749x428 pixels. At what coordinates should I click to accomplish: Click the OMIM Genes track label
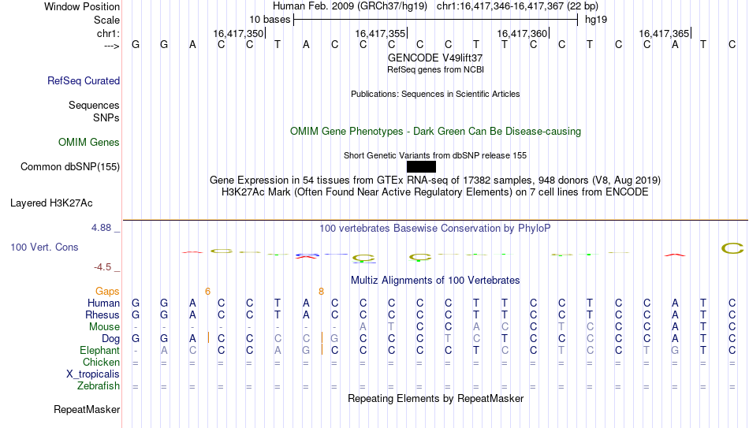click(x=88, y=143)
